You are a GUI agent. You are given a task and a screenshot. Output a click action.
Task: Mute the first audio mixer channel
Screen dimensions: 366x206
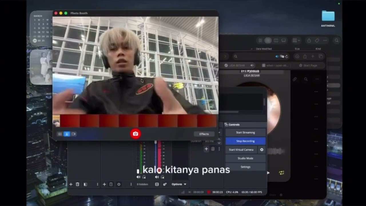click(139, 177)
